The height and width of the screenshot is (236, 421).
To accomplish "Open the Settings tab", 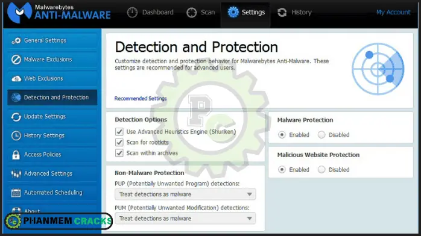I will 246,12.
